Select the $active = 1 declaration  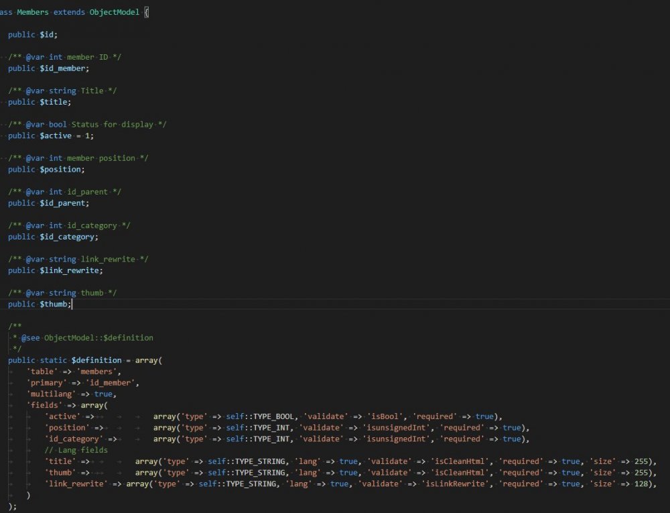(x=66, y=135)
